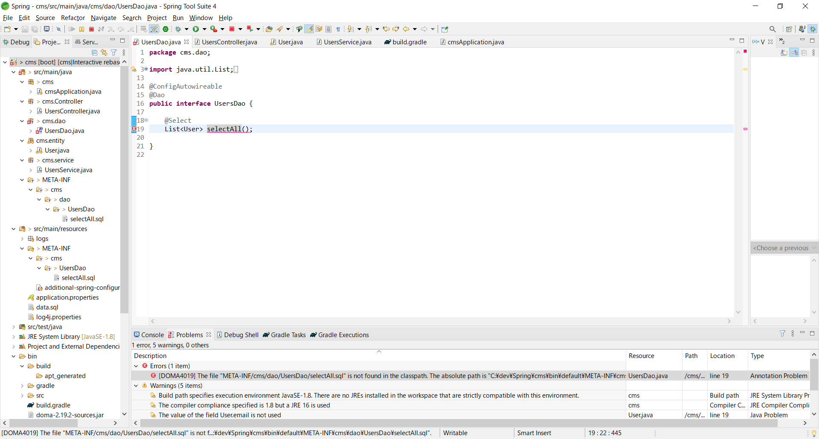Click the Step Over icon

pyautogui.click(x=121, y=29)
